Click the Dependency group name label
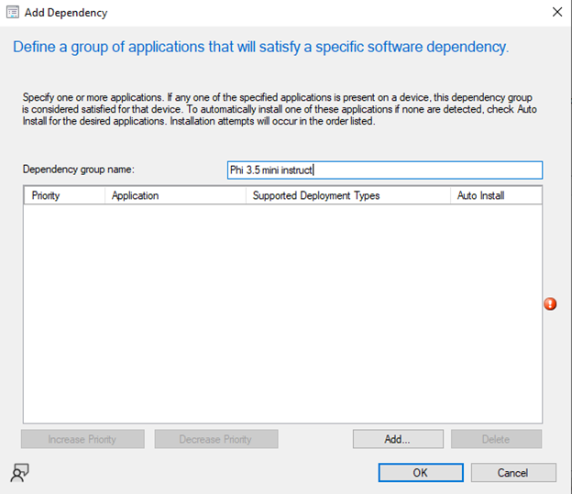 coord(78,170)
